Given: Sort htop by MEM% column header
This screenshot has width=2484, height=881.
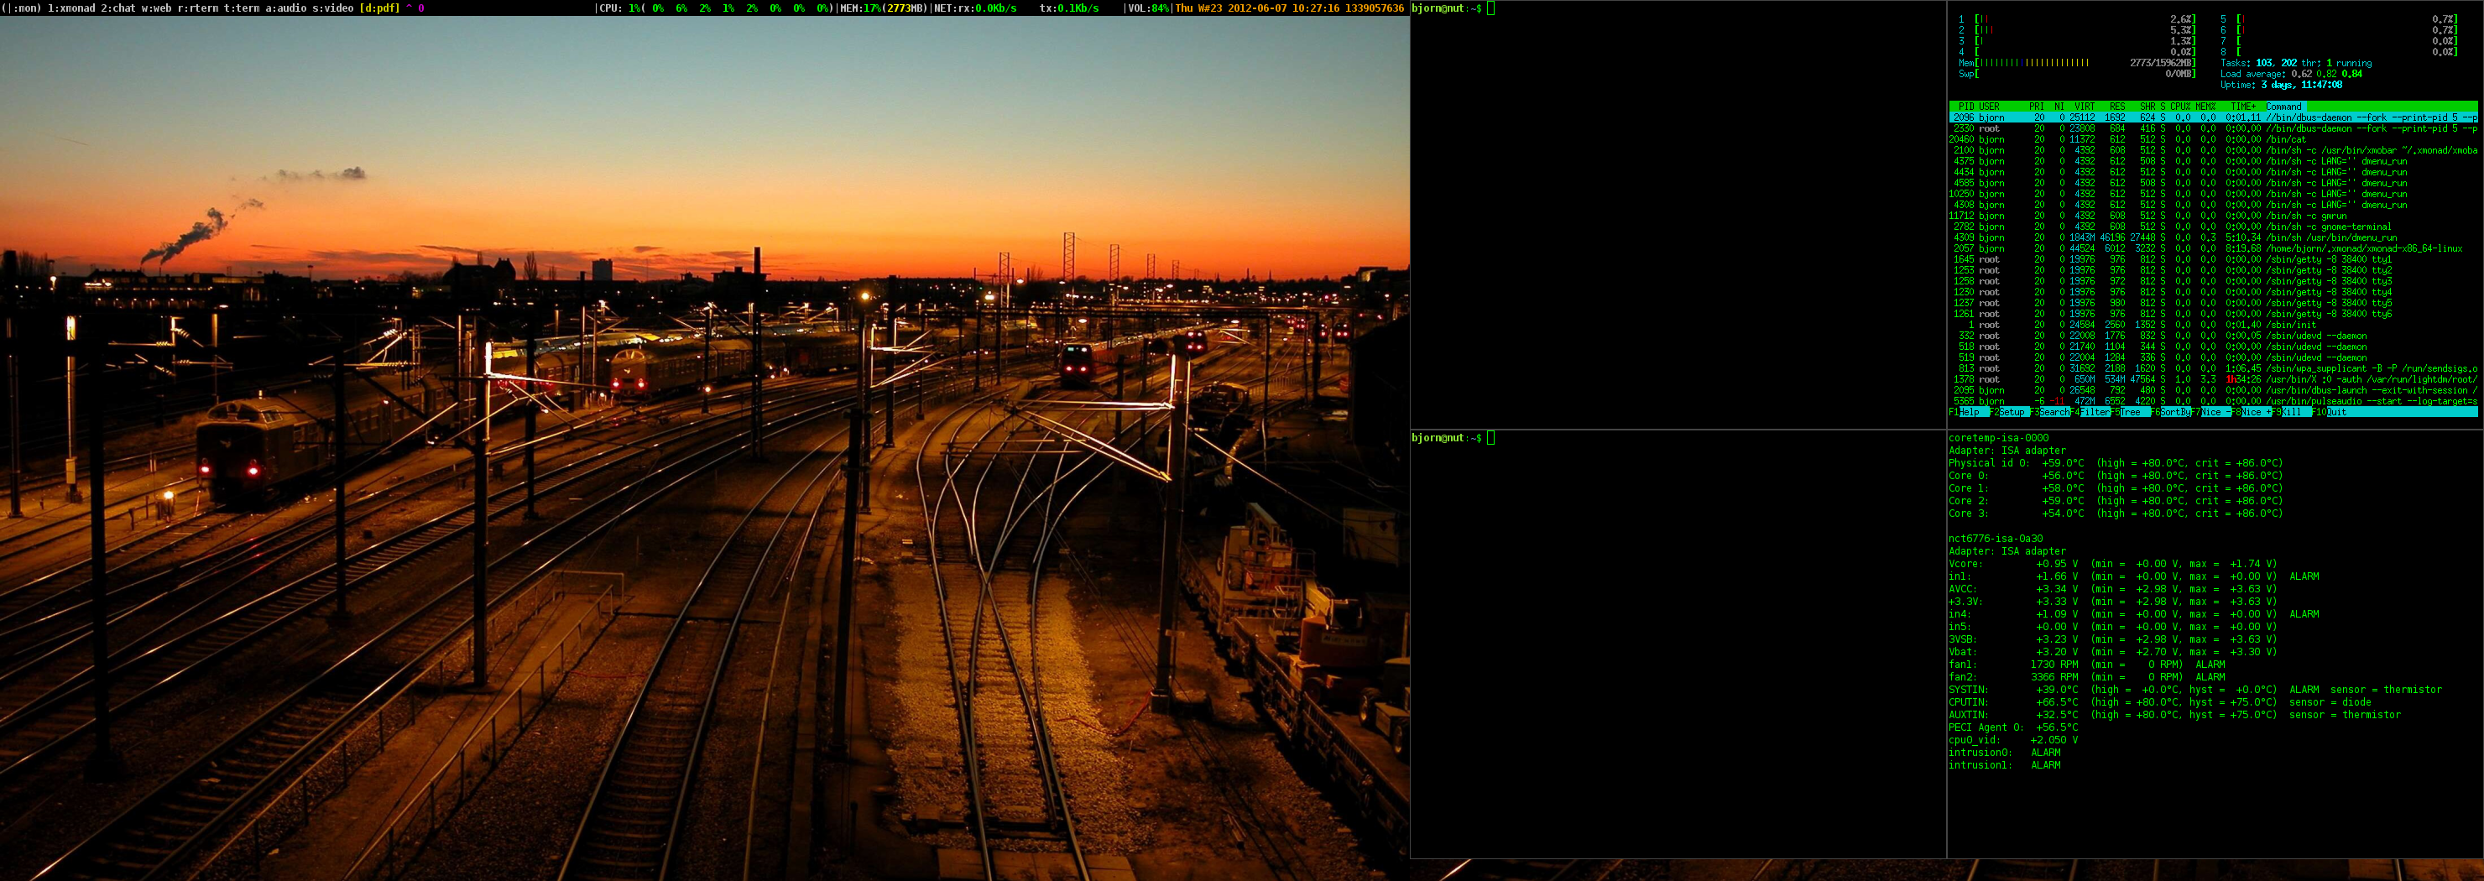Looking at the screenshot, I should tap(2205, 106).
